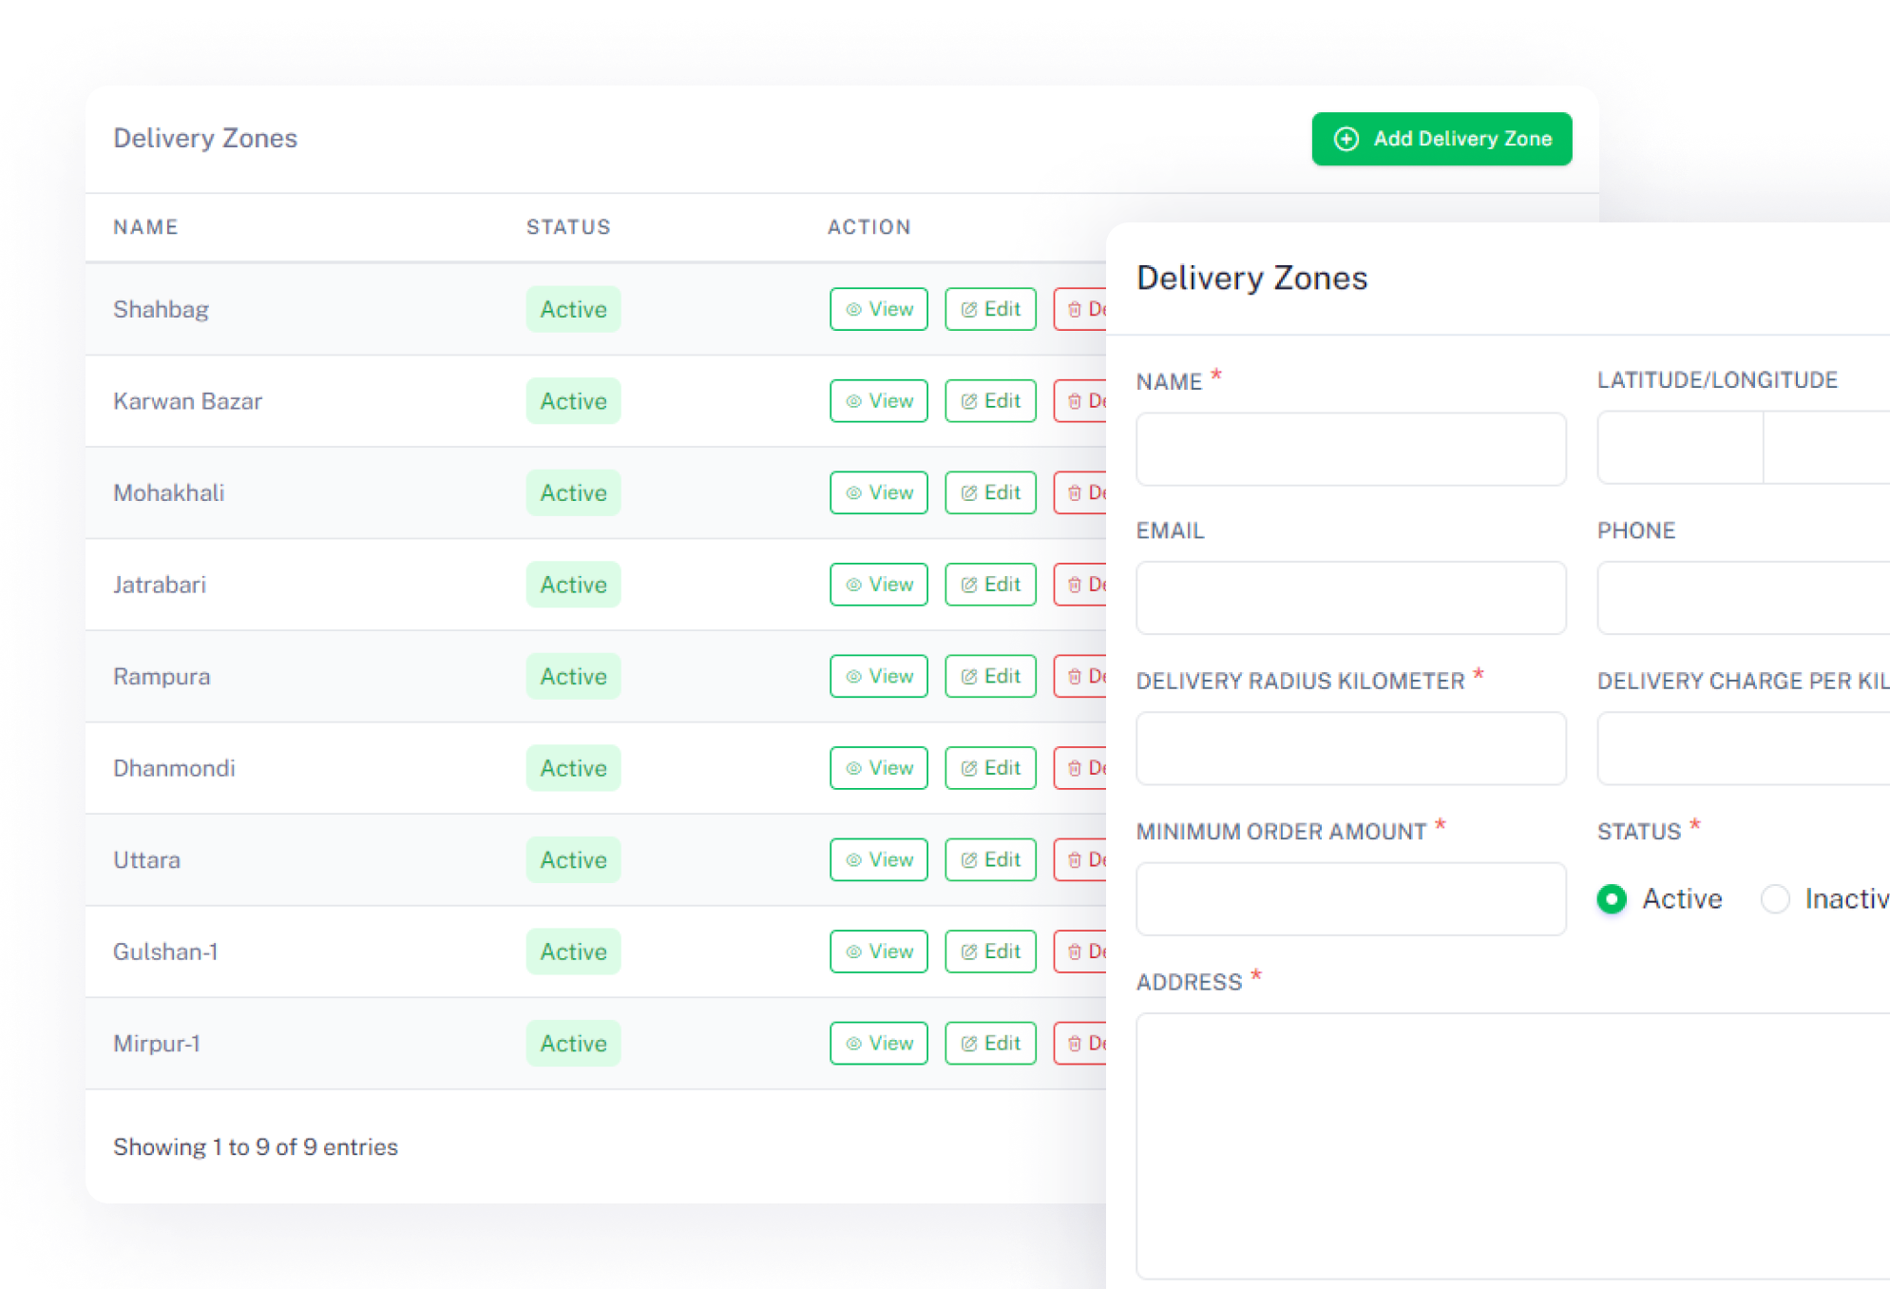Select the Inactive status radio button
This screenshot has width=1890, height=1289.
pos(1774,898)
